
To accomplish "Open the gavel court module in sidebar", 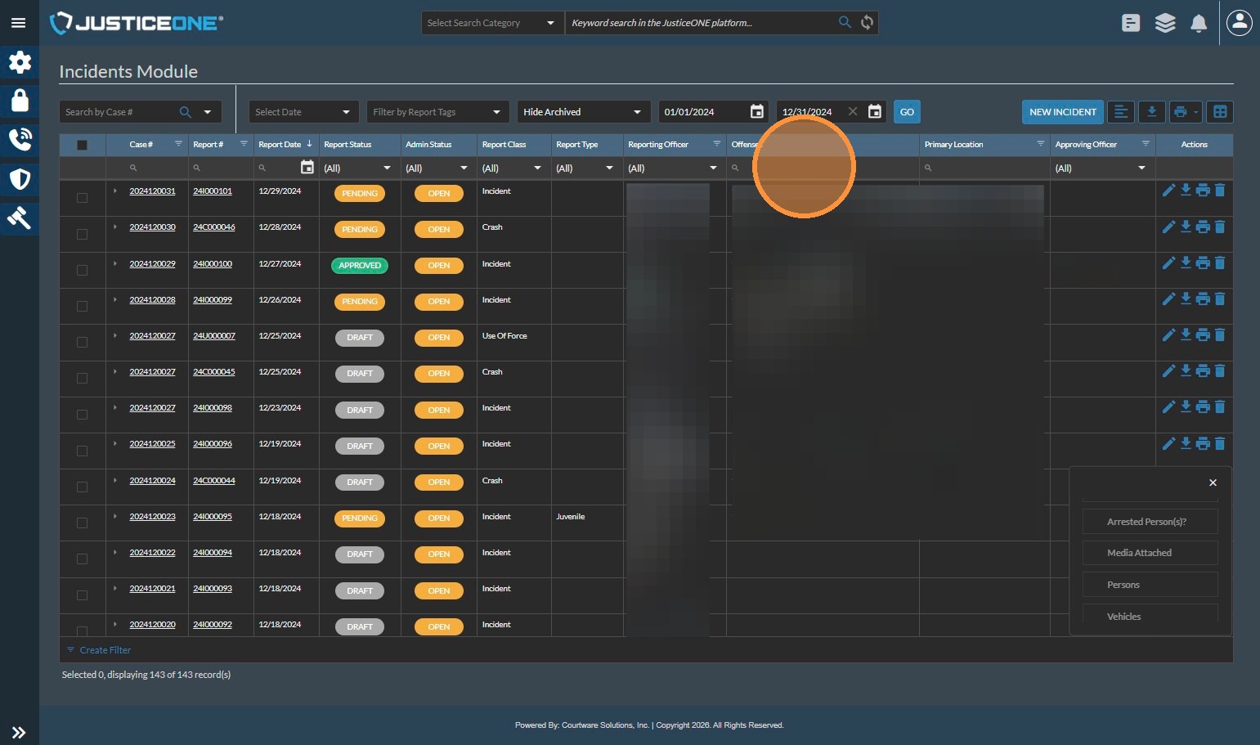I will point(20,218).
